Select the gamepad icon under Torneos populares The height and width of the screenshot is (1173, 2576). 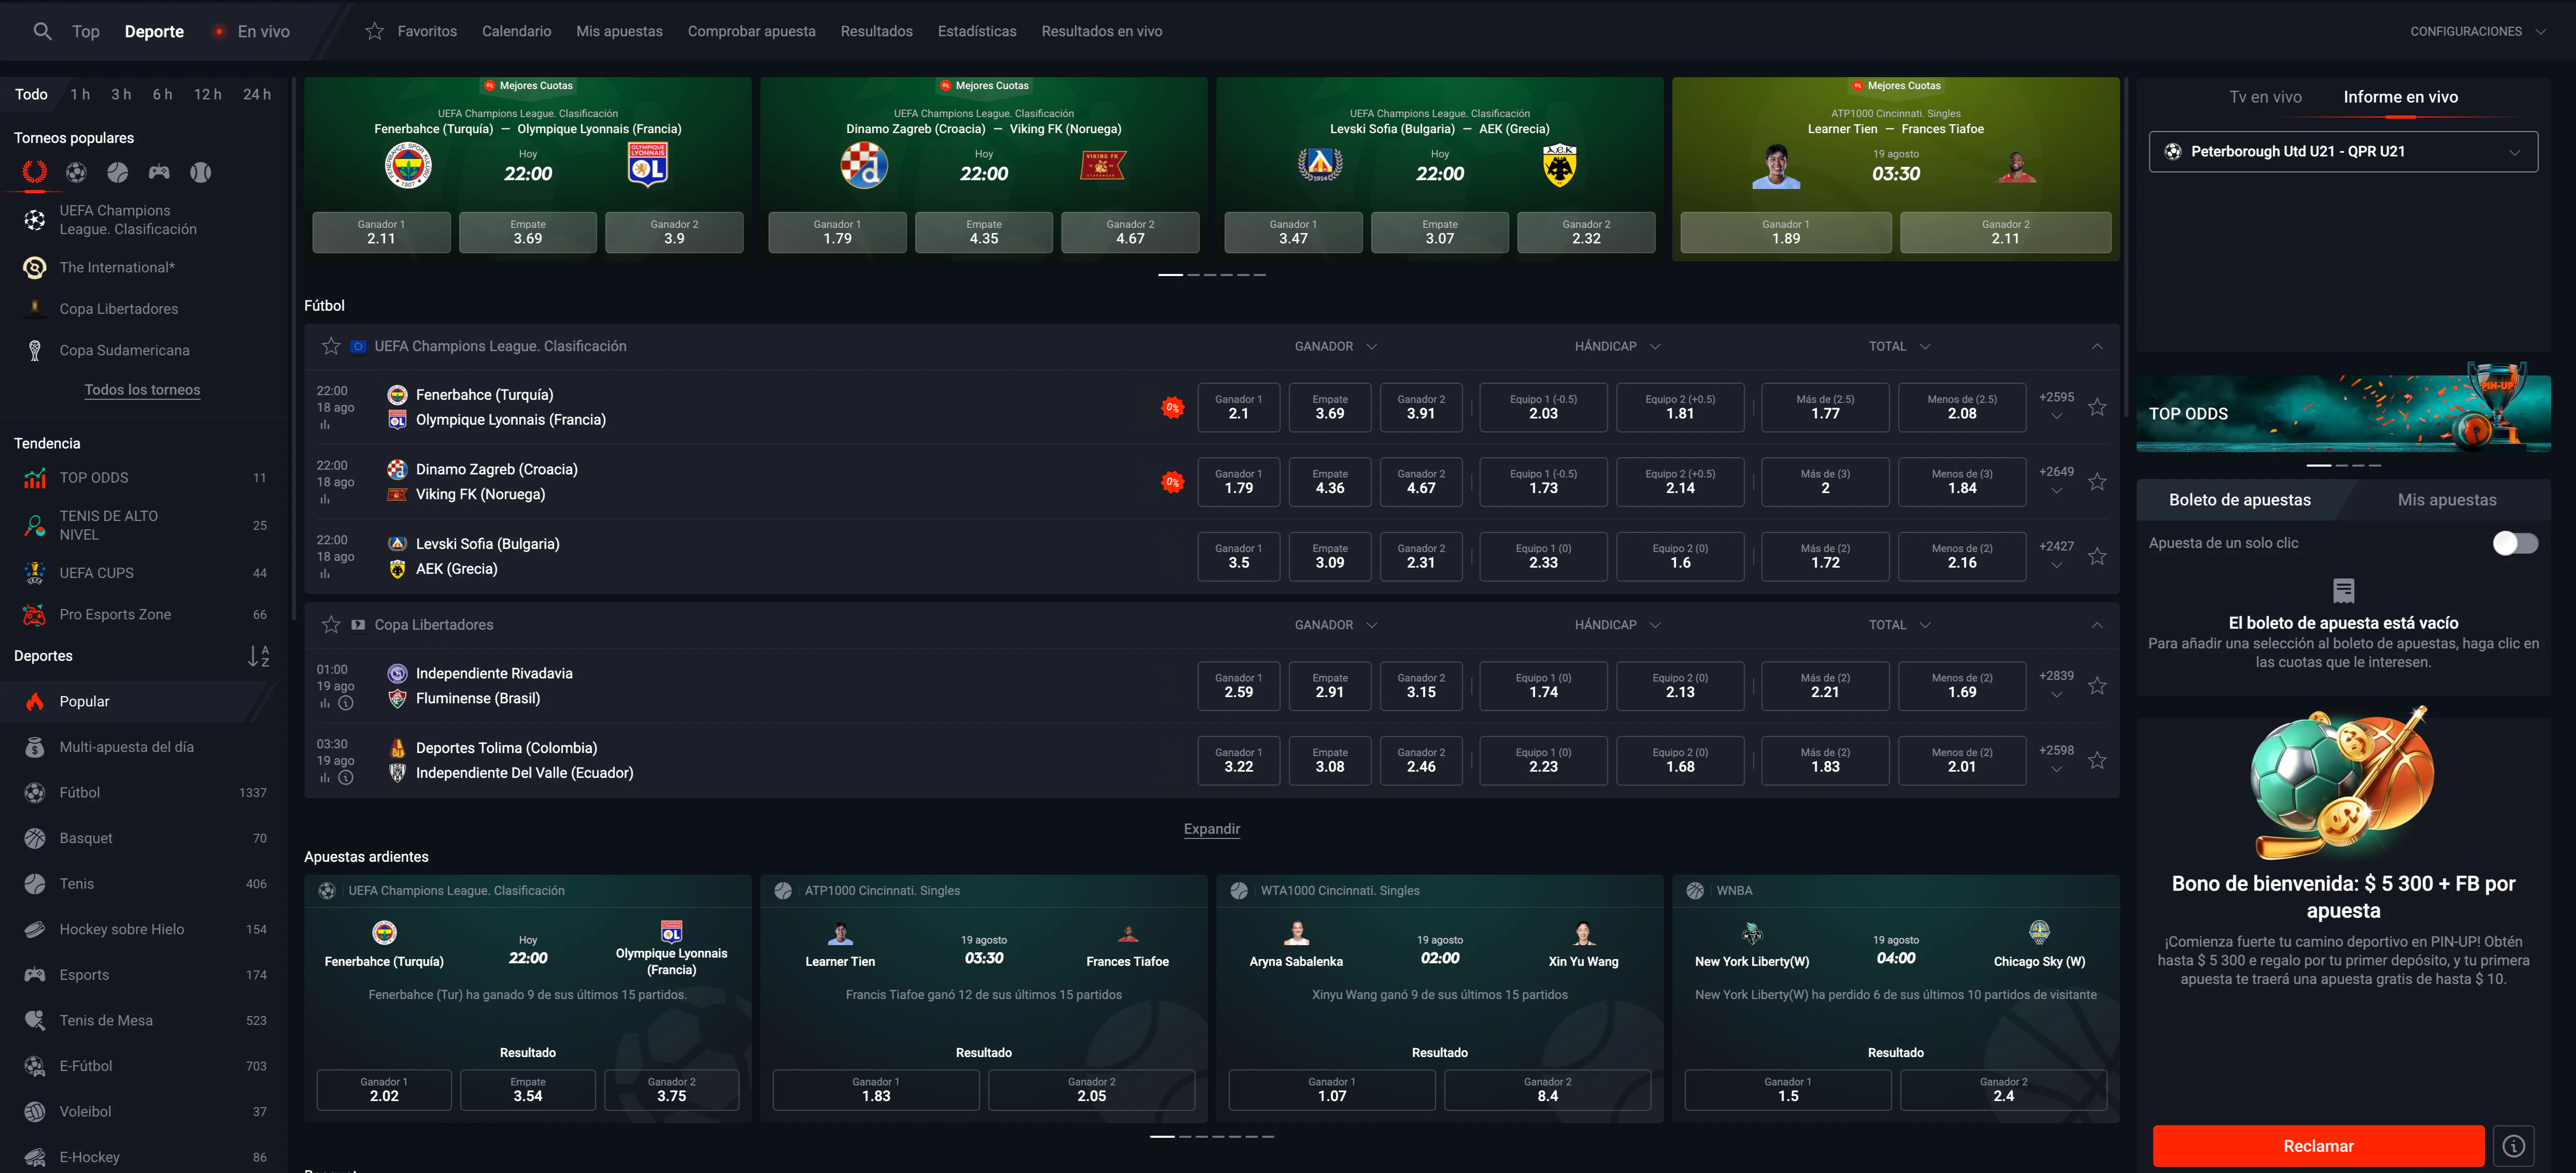point(159,172)
